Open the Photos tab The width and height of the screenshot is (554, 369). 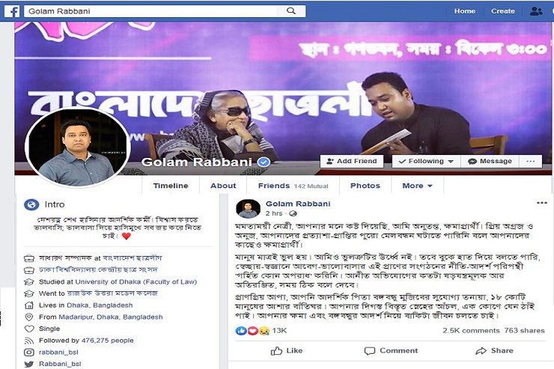click(x=365, y=186)
